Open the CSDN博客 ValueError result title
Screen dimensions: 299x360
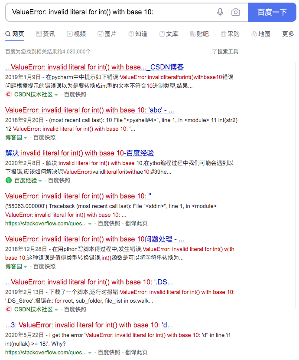tap(94, 67)
